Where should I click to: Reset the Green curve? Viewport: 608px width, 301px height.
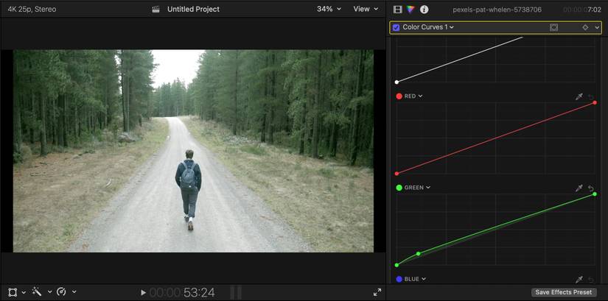(591, 188)
